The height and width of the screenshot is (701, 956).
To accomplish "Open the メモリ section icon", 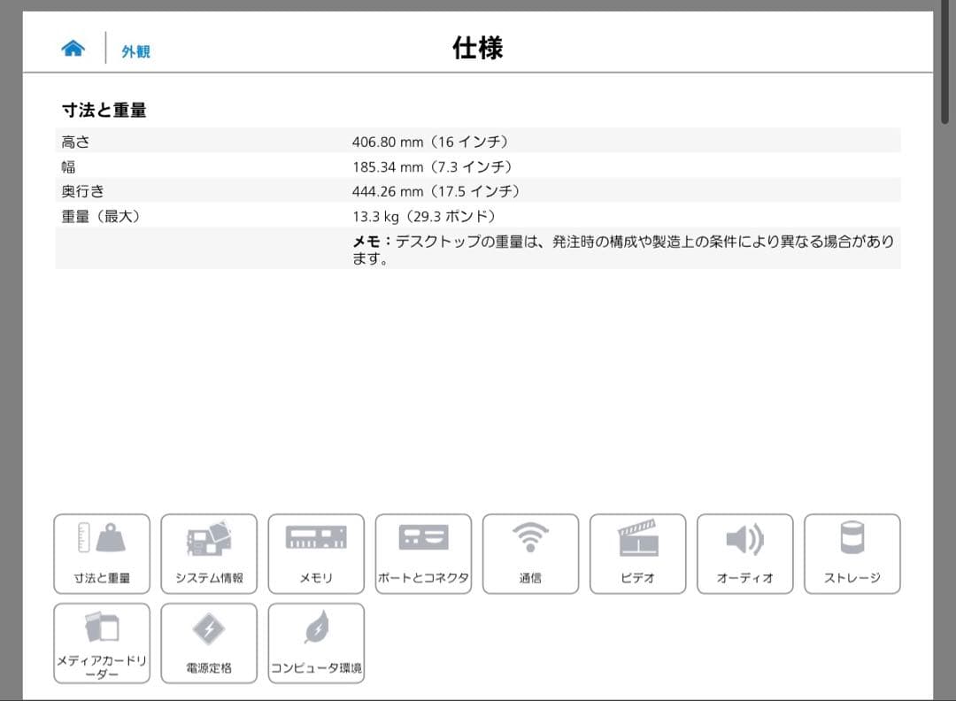I will pyautogui.click(x=316, y=553).
